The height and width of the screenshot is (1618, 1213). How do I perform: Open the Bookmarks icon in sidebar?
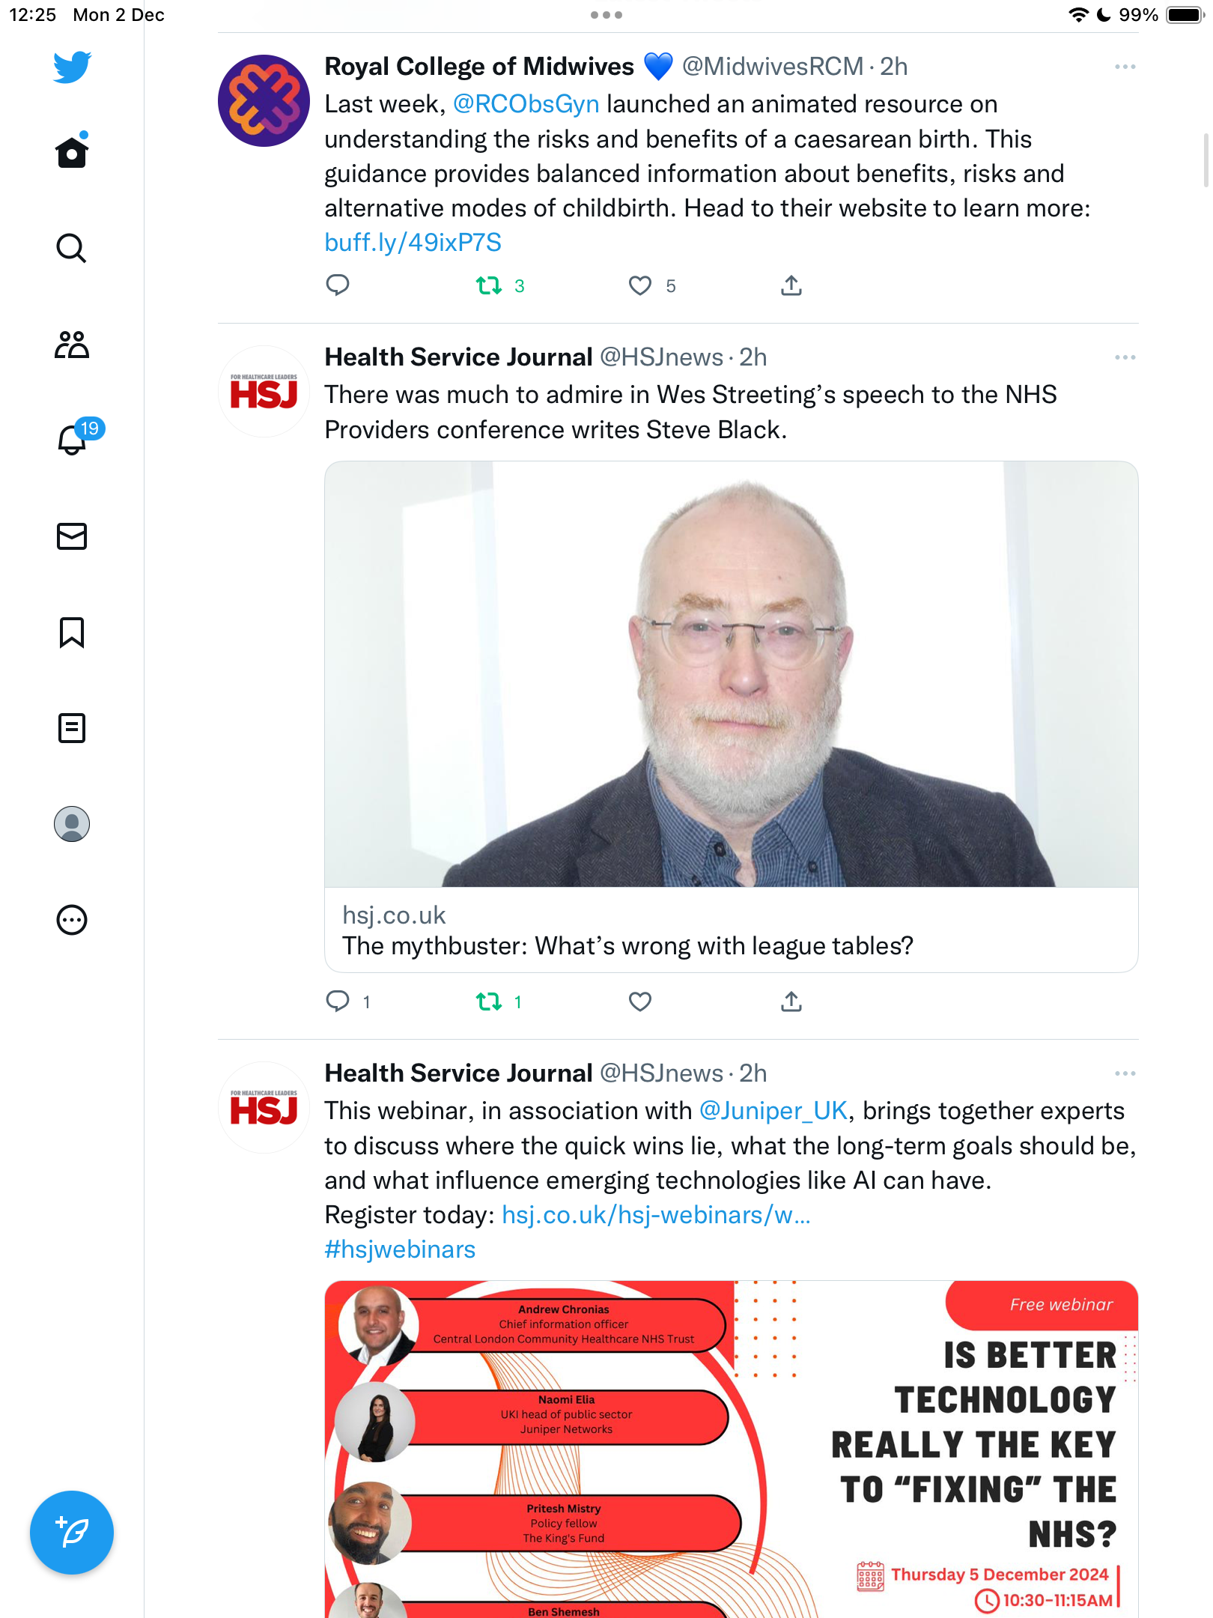[x=72, y=632]
